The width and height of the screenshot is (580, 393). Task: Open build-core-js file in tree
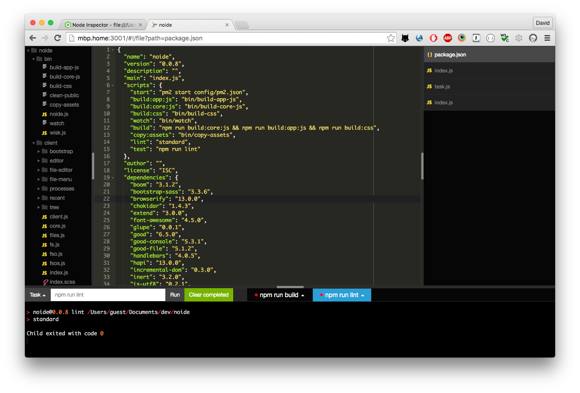click(x=64, y=77)
